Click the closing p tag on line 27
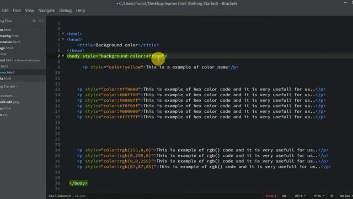 [326, 166]
